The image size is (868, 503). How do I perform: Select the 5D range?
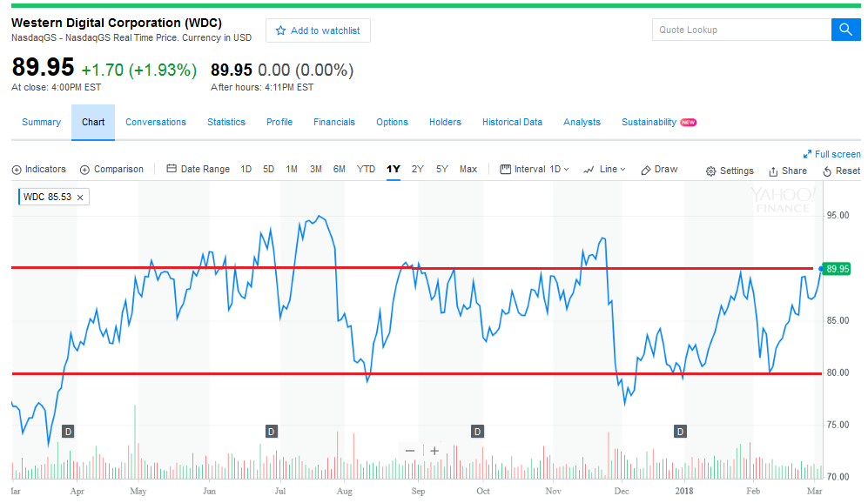[268, 170]
